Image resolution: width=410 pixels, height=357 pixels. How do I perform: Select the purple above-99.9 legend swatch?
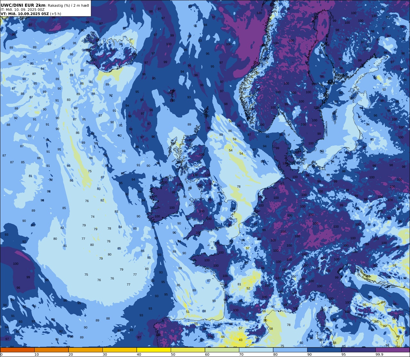pos(392,350)
